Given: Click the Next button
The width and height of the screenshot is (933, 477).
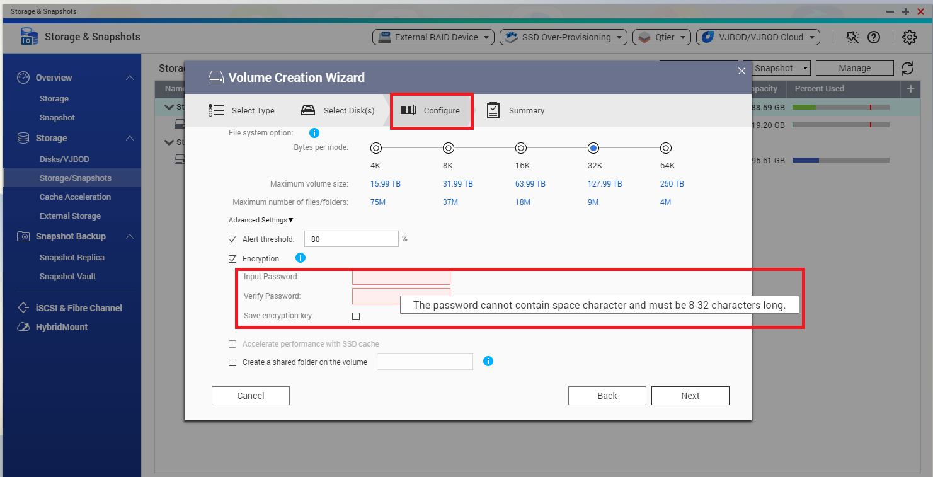Looking at the screenshot, I should (x=690, y=396).
